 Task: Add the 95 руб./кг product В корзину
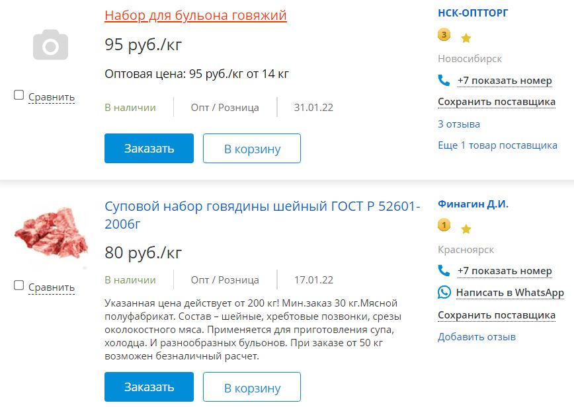coord(252,148)
